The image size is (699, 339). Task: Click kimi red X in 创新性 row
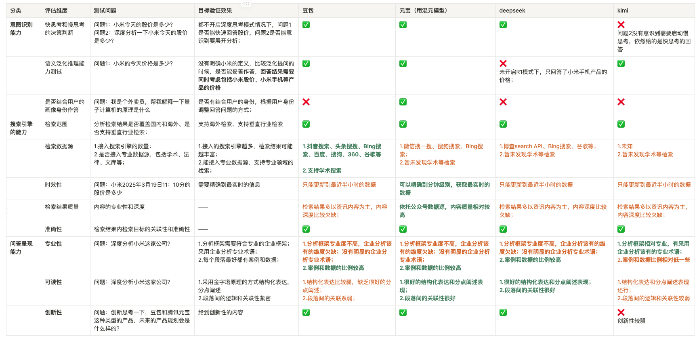coord(621,312)
